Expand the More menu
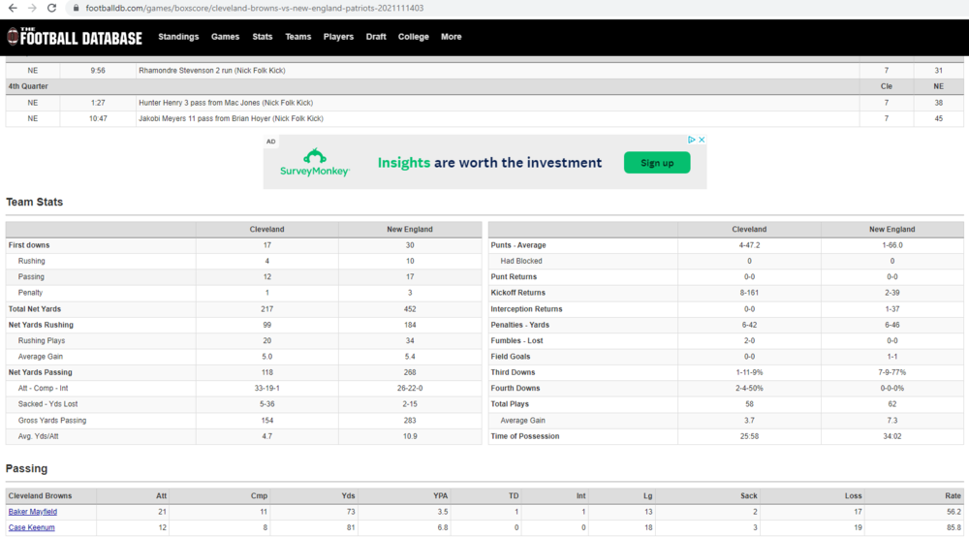The height and width of the screenshot is (538, 969). (x=452, y=37)
